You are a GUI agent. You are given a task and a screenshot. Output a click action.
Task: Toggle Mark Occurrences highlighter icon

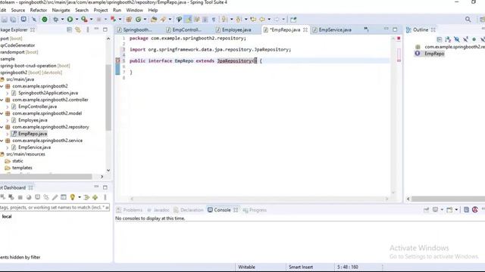tap(188, 20)
